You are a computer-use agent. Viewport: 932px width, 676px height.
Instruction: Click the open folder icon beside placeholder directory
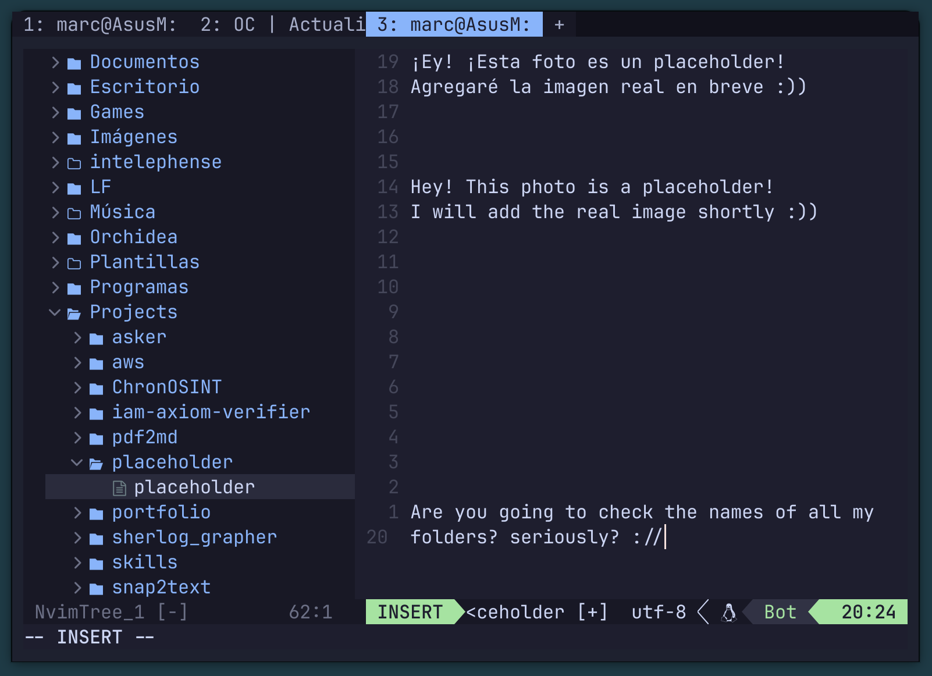[96, 462]
